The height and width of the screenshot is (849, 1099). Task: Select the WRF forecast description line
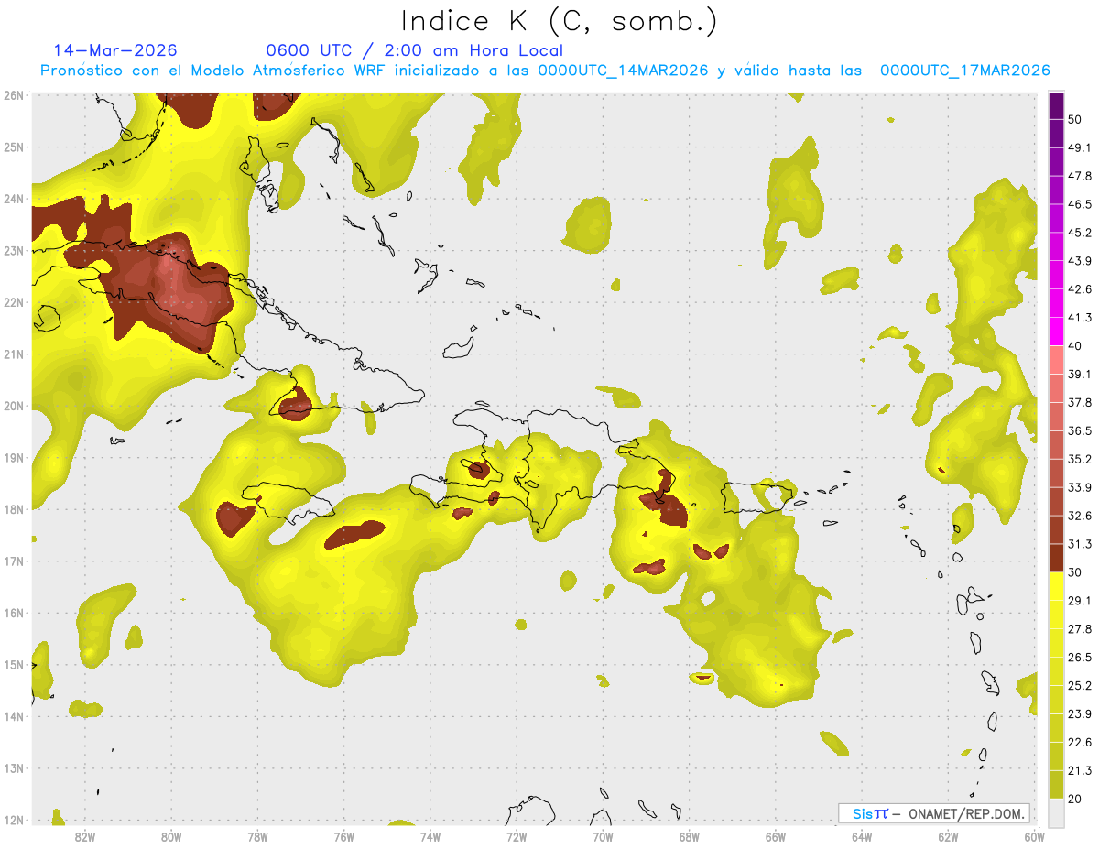[x=546, y=71]
